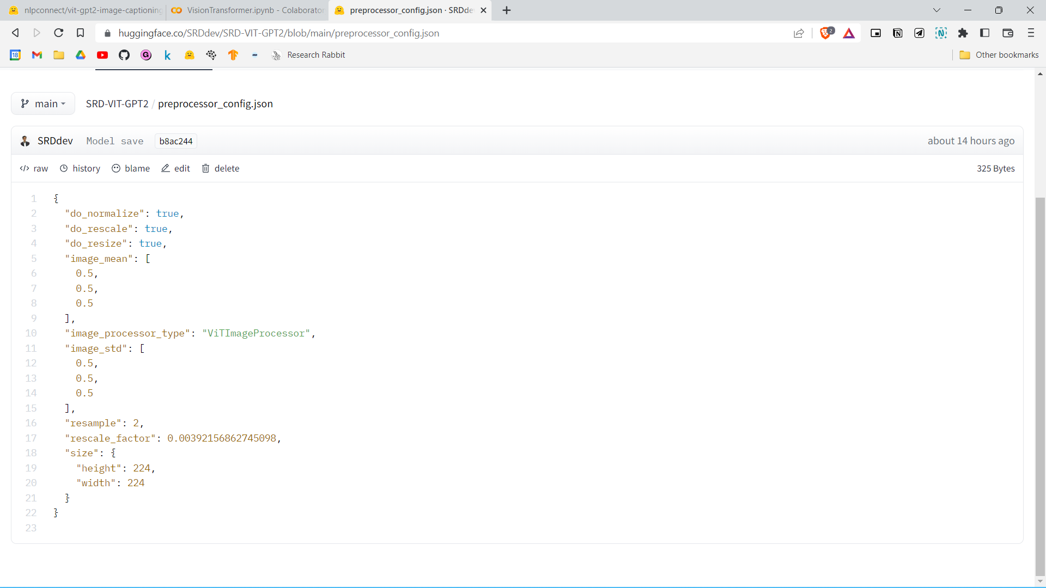Open the Brave main hamburger menu
1046x588 pixels.
tap(1031, 33)
